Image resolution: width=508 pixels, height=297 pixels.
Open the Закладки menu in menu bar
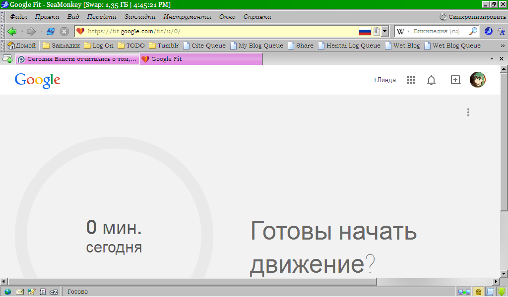(x=140, y=17)
